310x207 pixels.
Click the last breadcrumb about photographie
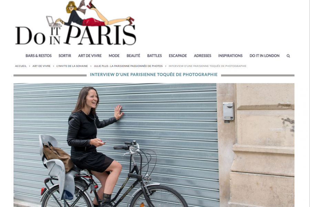207,66
